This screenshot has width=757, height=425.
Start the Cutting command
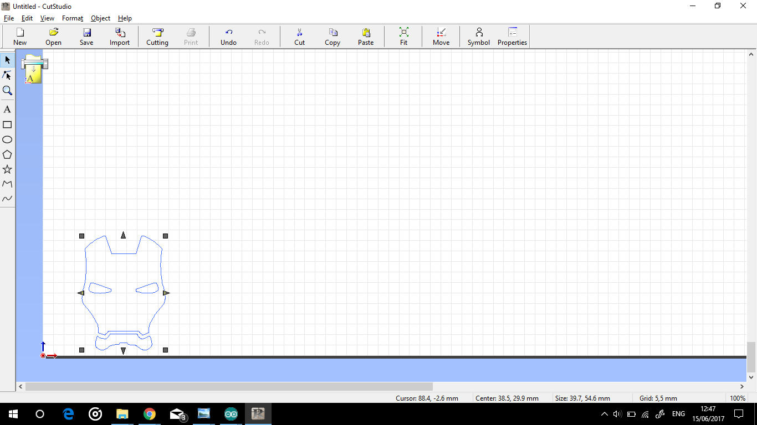pos(157,37)
